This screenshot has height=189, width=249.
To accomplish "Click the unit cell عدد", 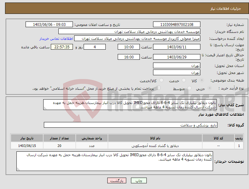I will tap(92, 146).
